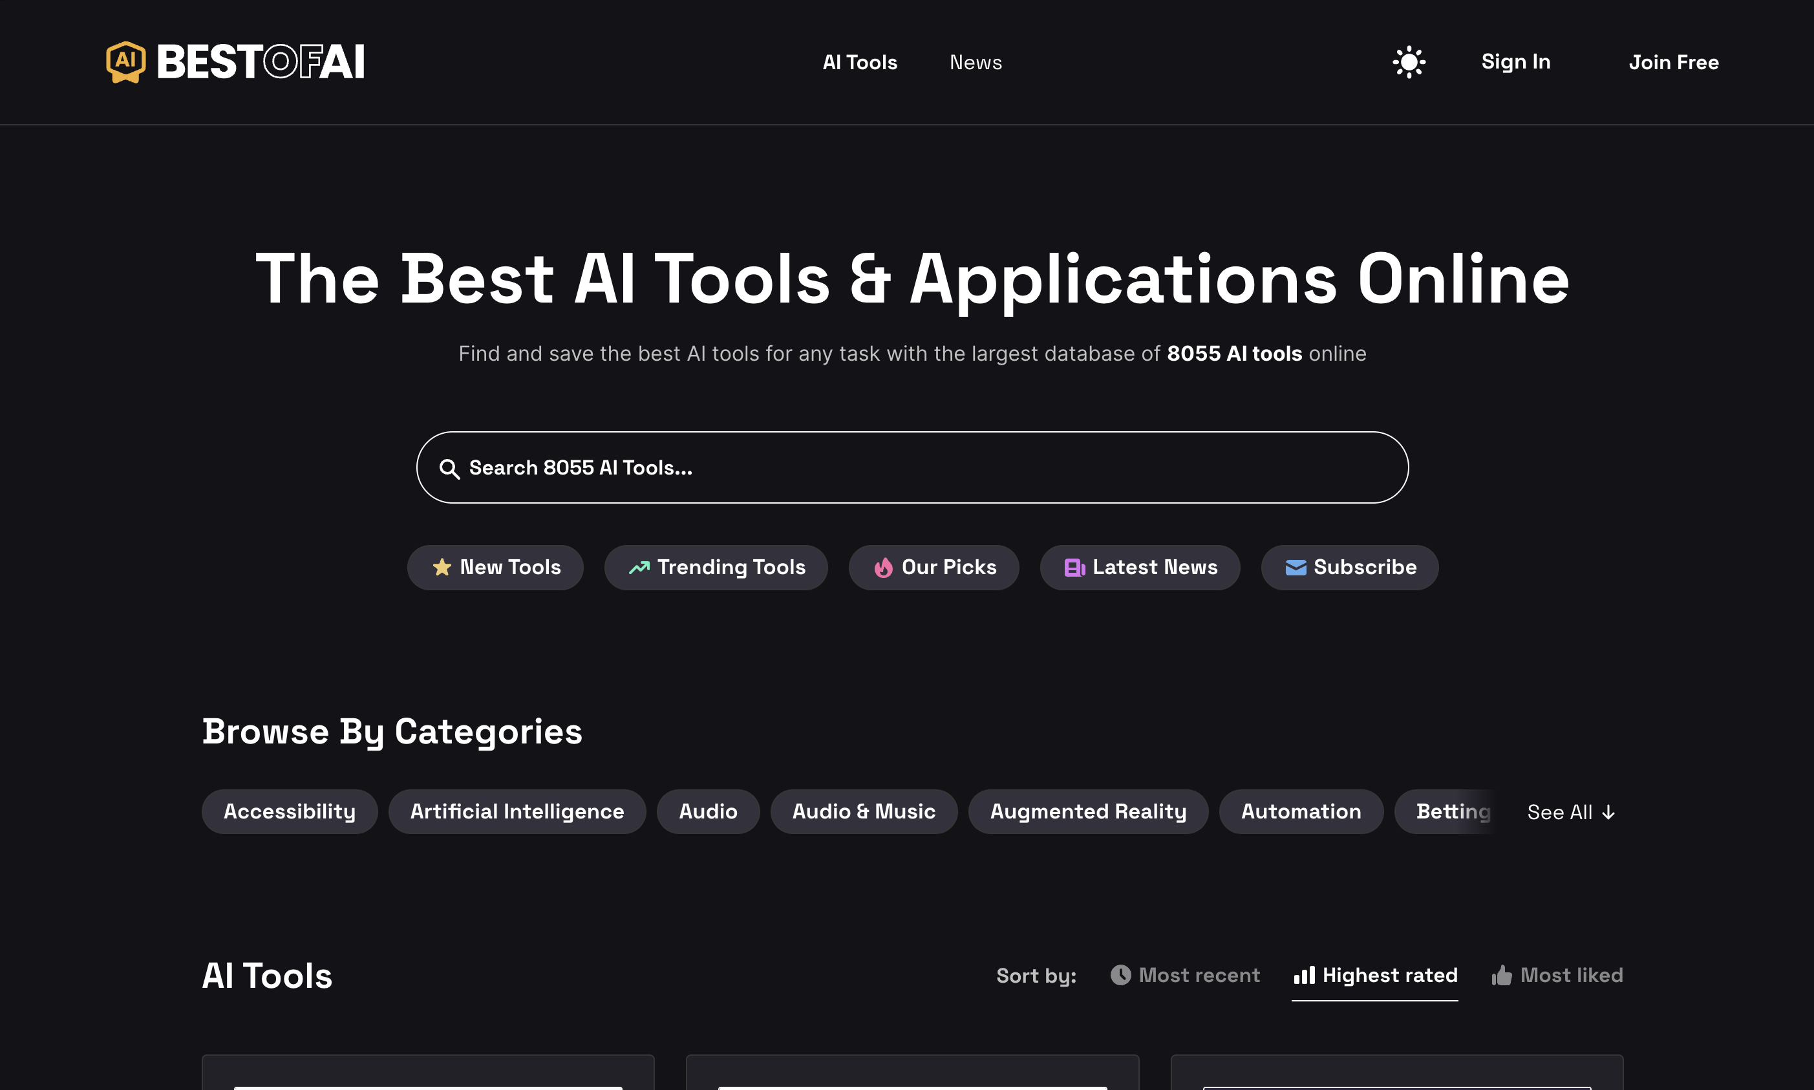Sort by Most liked
Screen dimensions: 1814x1090
pyautogui.click(x=1557, y=976)
